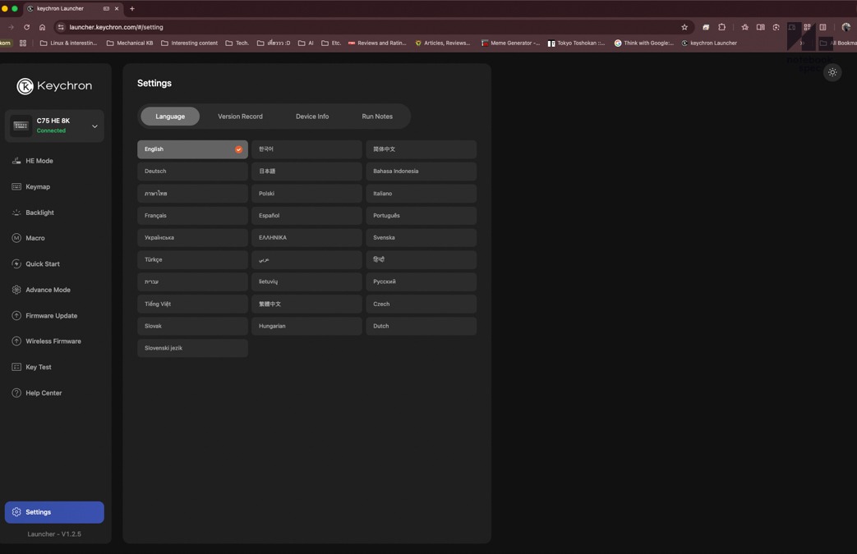The image size is (857, 554).
Task: Open Quick Start in the sidebar
Action: click(x=42, y=264)
